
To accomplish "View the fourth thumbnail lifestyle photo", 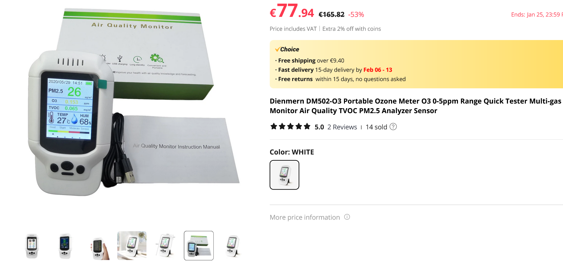I will pyautogui.click(x=132, y=245).
